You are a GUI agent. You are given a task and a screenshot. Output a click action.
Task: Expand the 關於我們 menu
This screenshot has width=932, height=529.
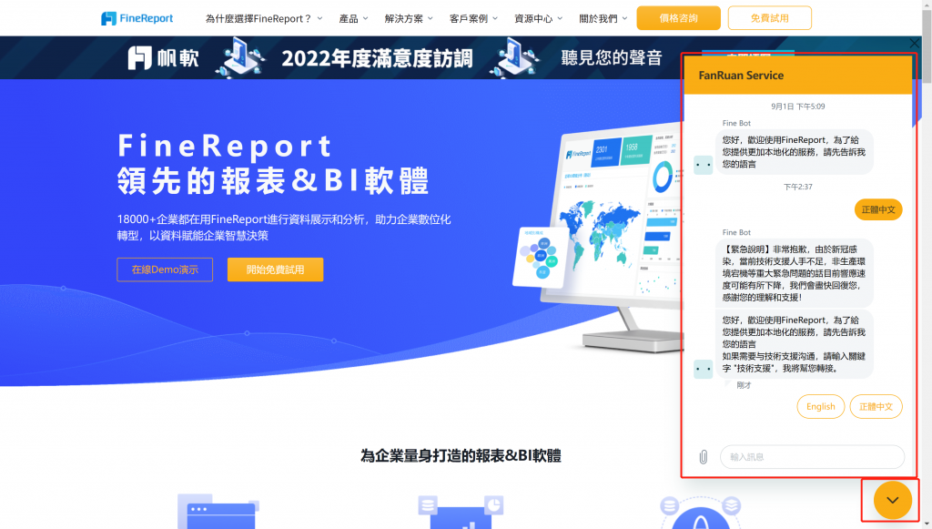[603, 18]
